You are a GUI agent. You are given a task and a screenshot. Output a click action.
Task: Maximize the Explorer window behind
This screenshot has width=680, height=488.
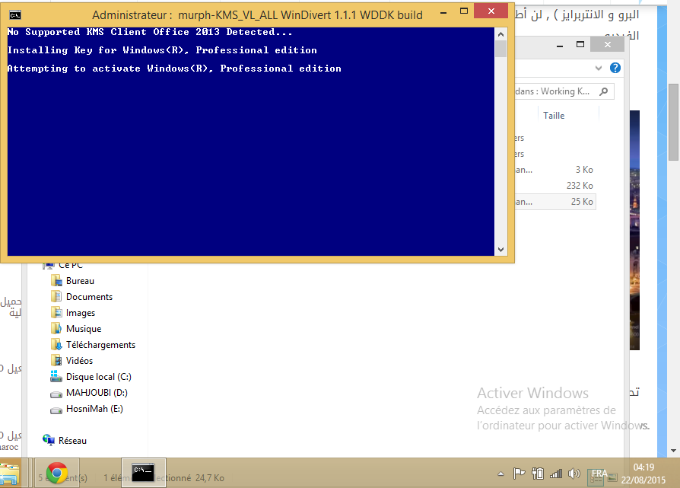coord(580,44)
